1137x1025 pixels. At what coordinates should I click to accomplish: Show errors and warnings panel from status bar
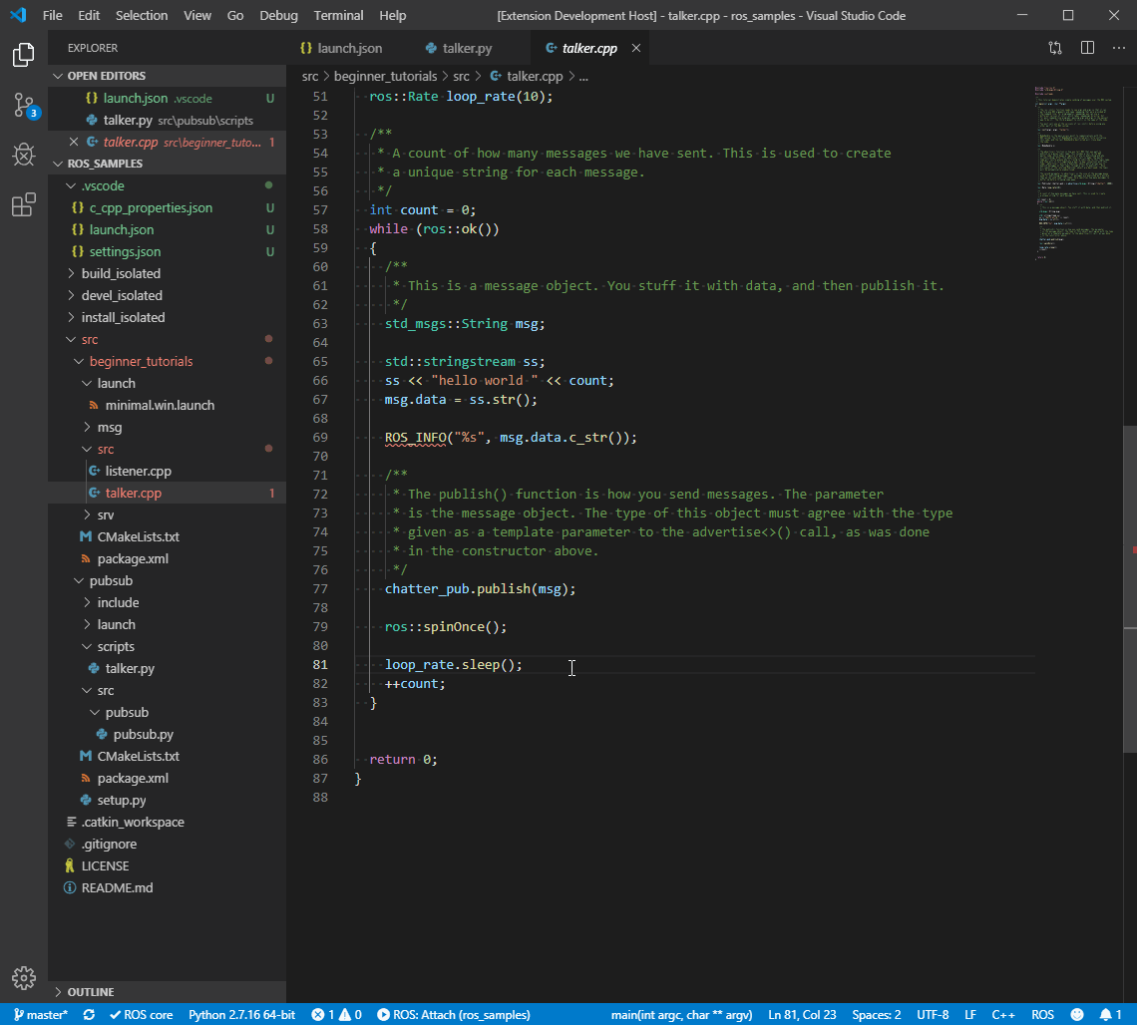(336, 1014)
